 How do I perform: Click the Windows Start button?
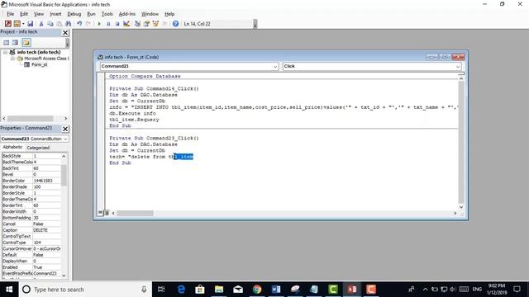(9, 290)
